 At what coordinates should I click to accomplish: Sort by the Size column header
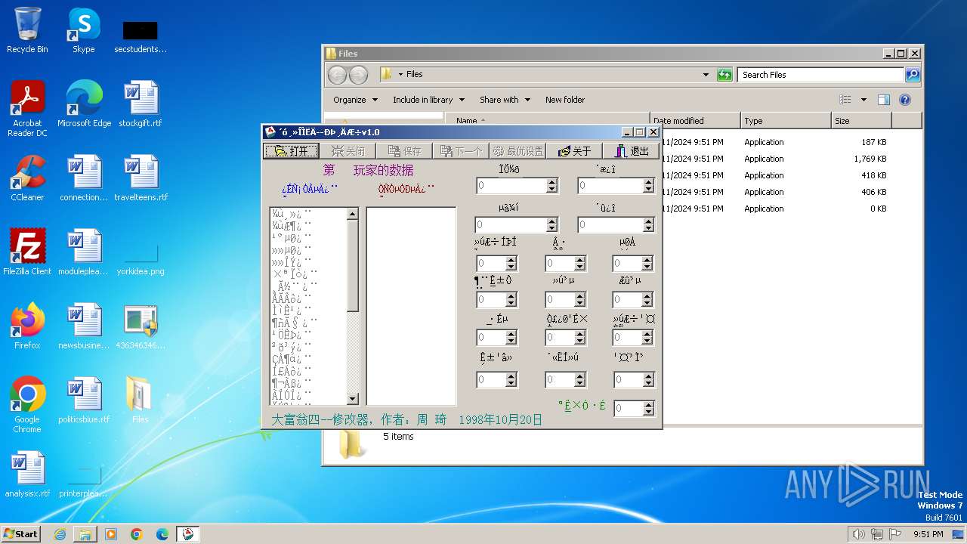861,121
